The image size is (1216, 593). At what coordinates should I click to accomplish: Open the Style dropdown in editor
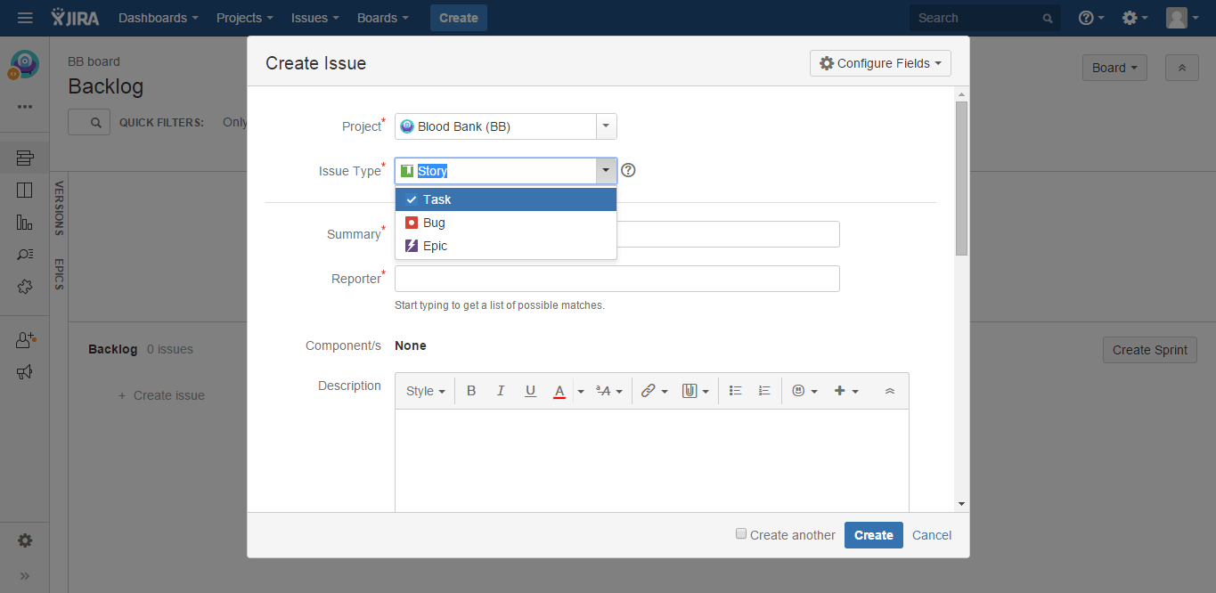pos(426,391)
